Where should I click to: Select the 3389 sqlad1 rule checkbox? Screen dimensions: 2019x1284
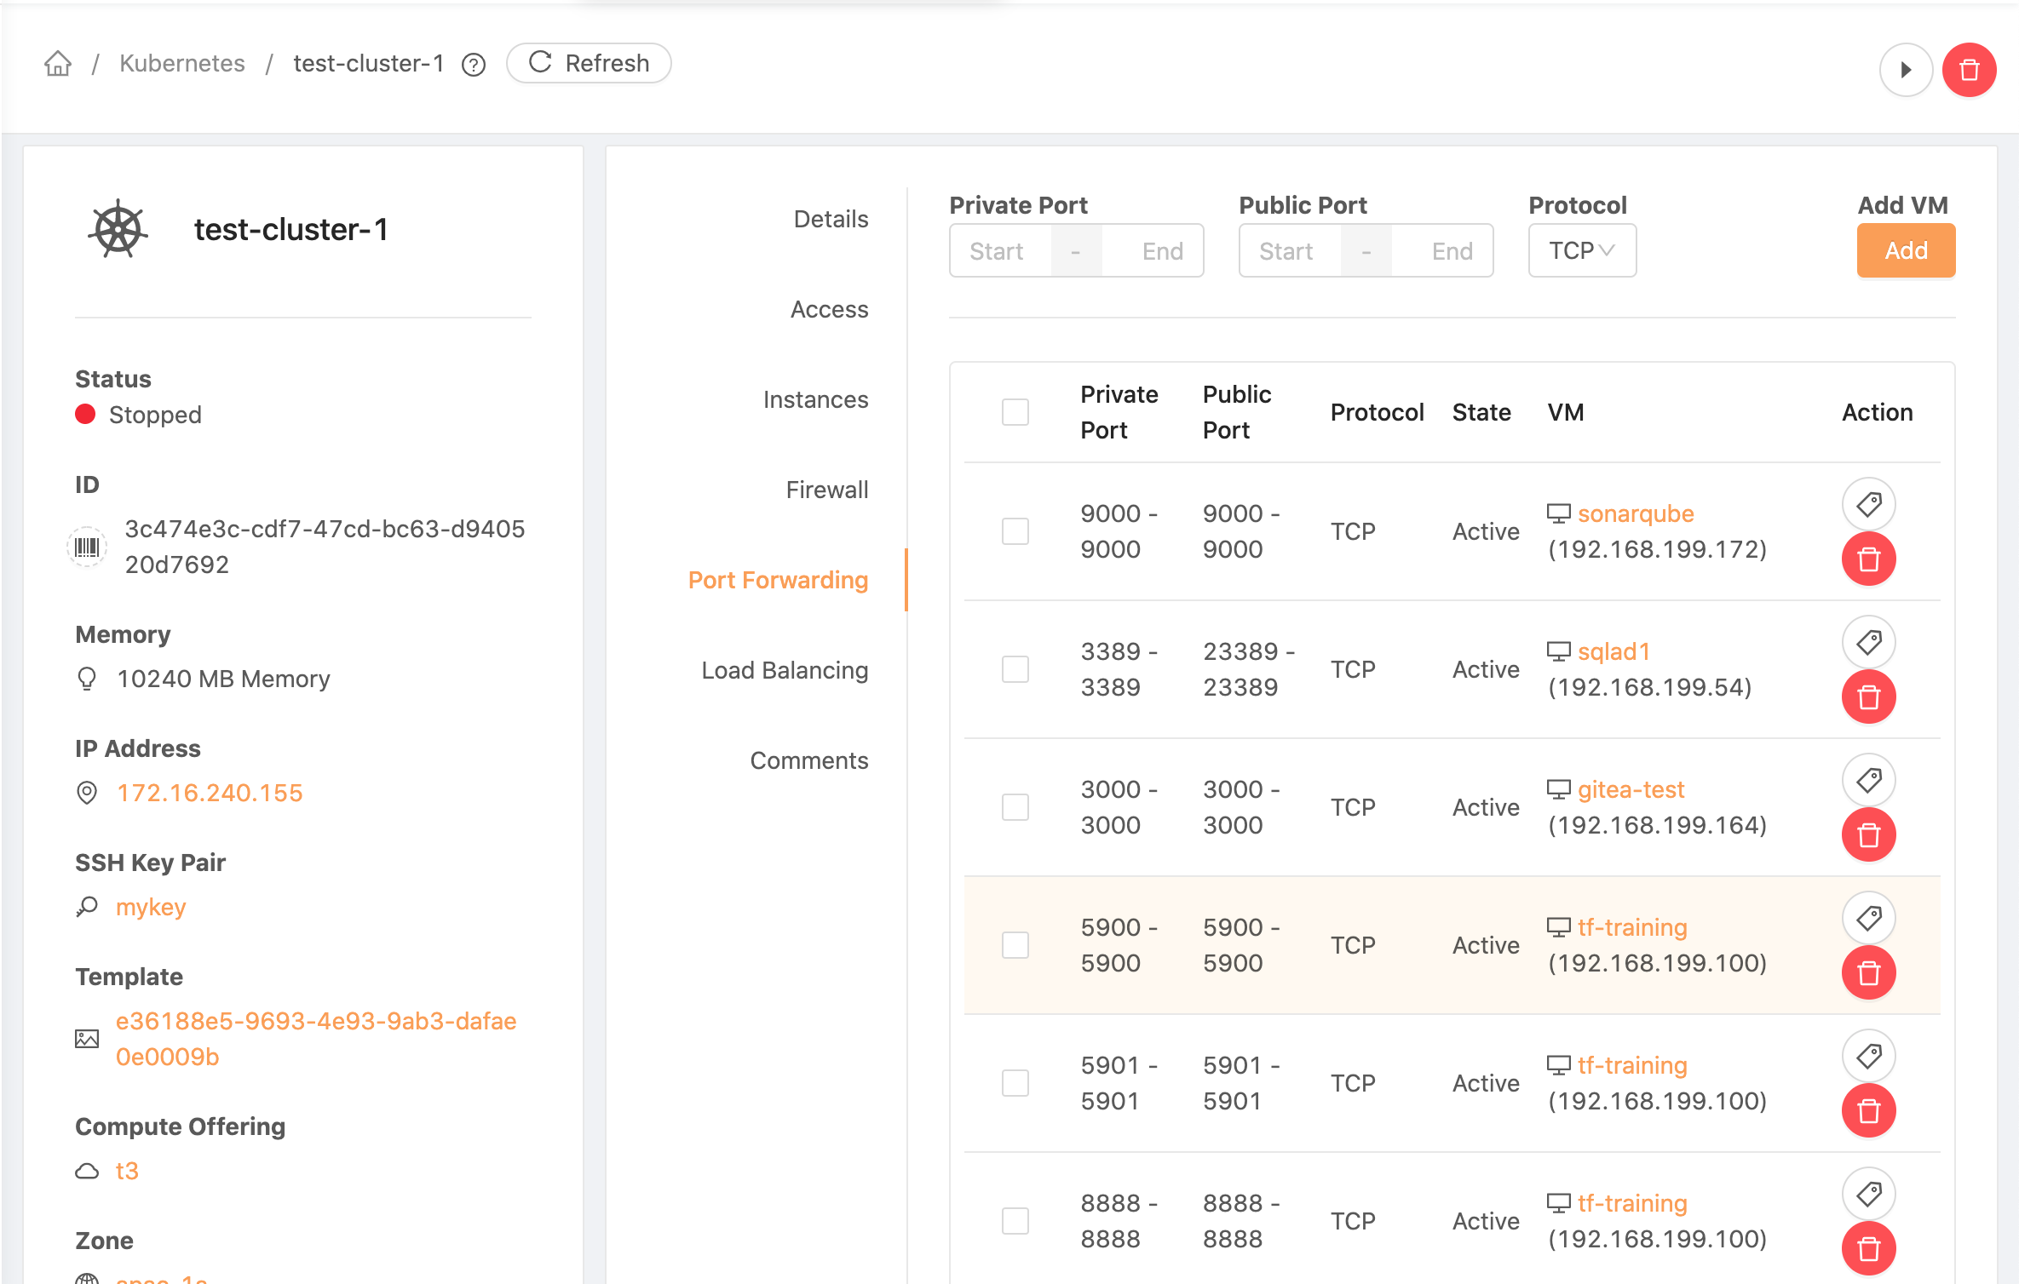[1015, 669]
